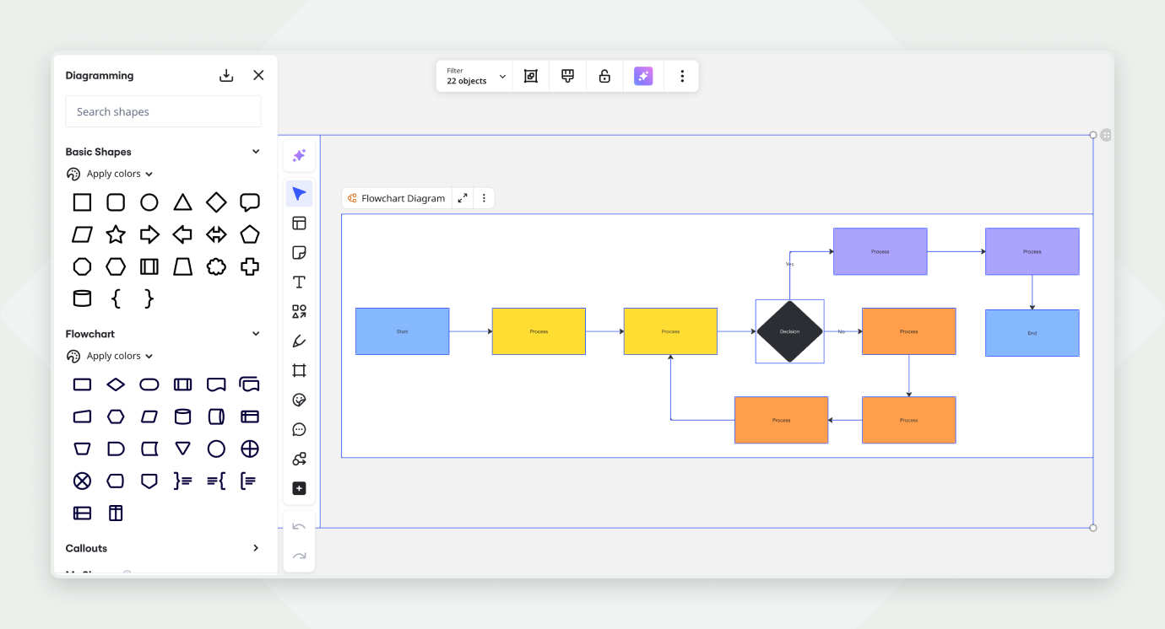This screenshot has width=1165, height=629.
Task: Collapse the Basic Shapes section
Action: 256,152
